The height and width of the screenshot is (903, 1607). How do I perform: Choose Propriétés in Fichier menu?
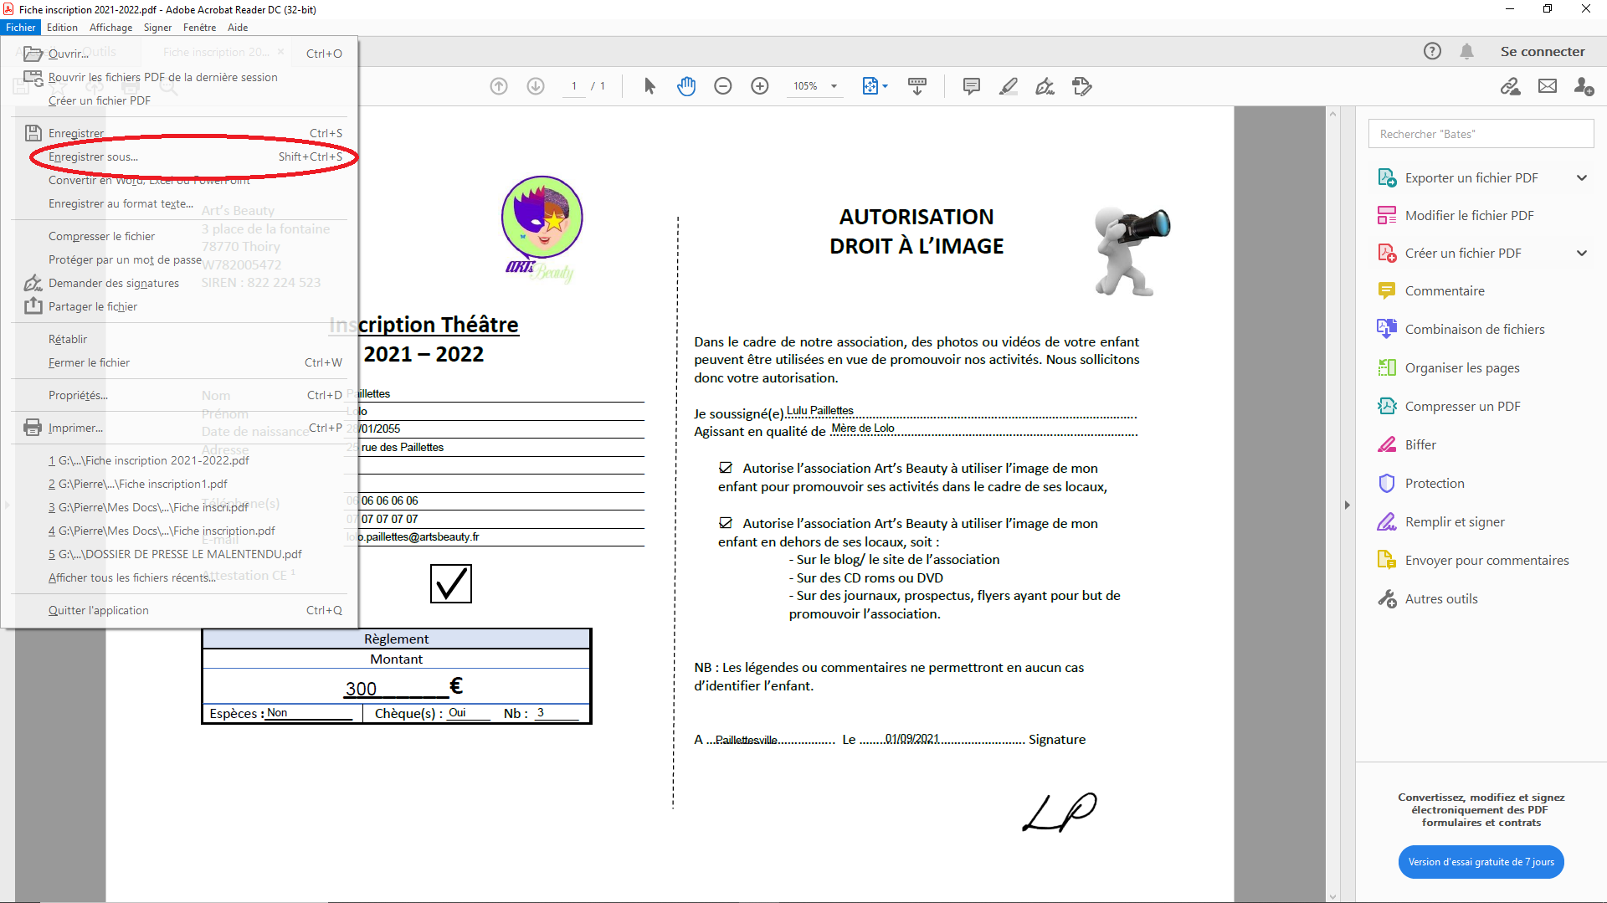pyautogui.click(x=179, y=395)
